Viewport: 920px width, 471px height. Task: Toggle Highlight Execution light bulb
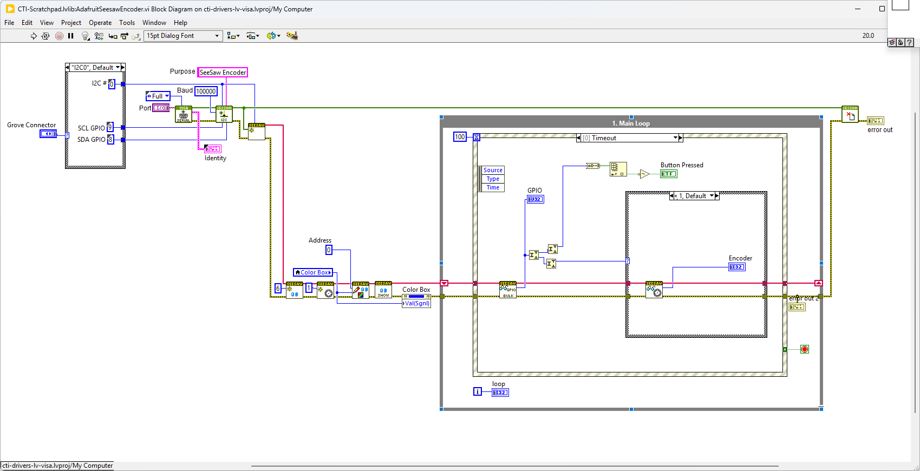(x=85, y=36)
